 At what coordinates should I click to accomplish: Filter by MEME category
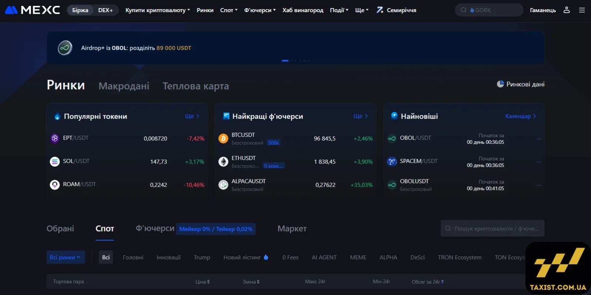point(358,257)
